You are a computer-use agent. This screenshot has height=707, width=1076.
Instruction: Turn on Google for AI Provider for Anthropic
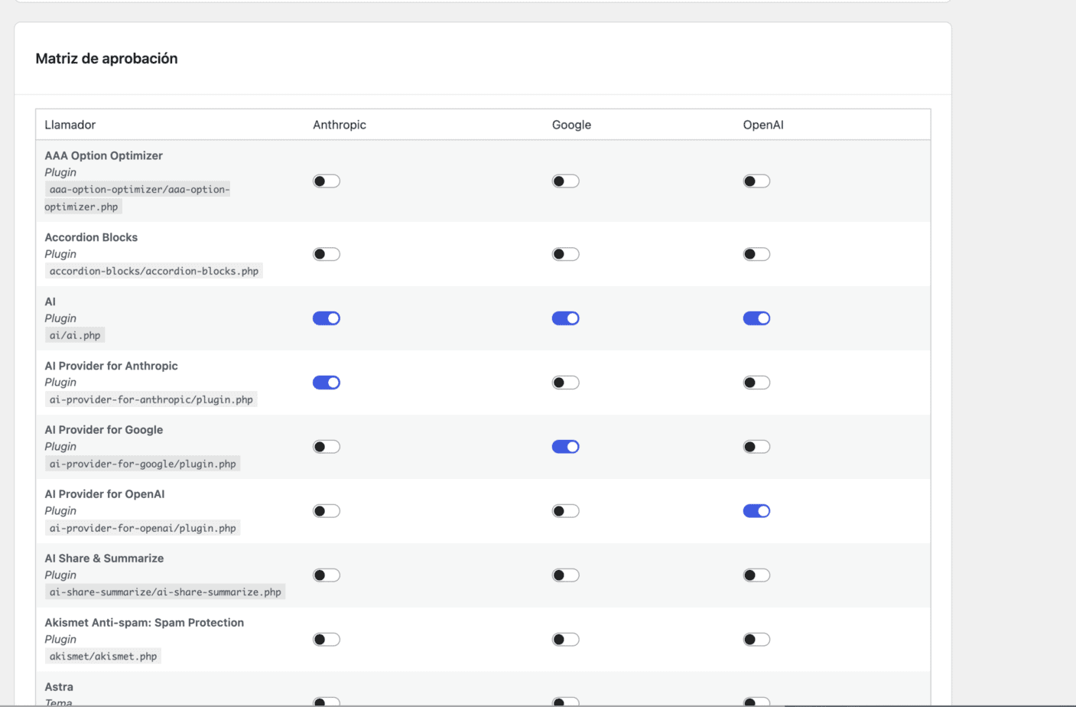click(x=566, y=383)
